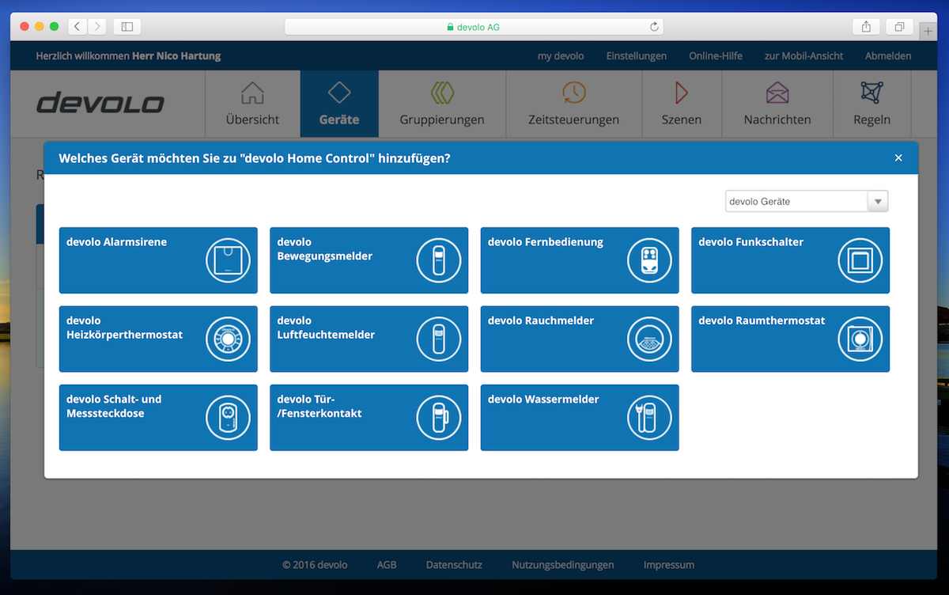This screenshot has width=949, height=595.
Task: Open Nutzungsbedingungen footer link
Action: tap(563, 565)
